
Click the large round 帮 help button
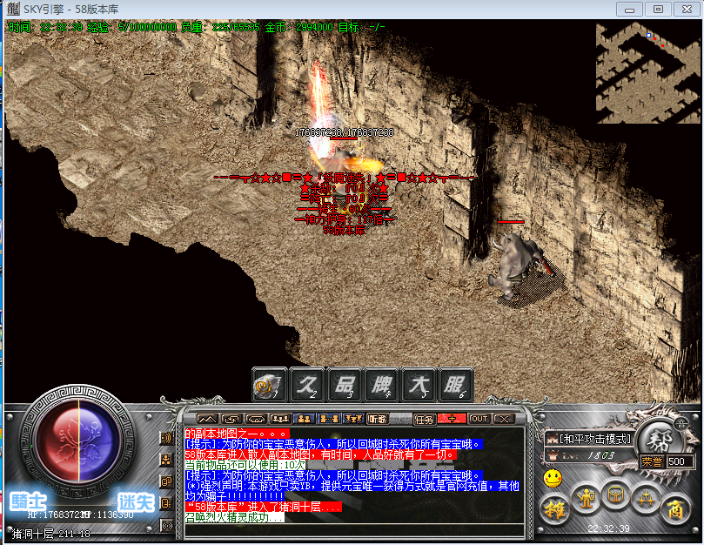[659, 441]
